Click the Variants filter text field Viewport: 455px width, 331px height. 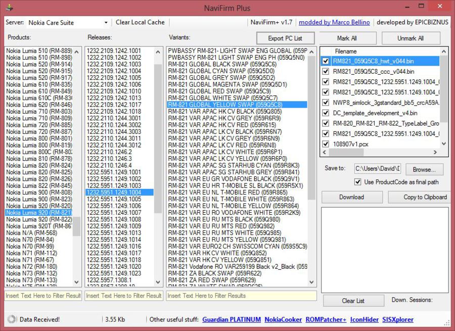[242, 296]
